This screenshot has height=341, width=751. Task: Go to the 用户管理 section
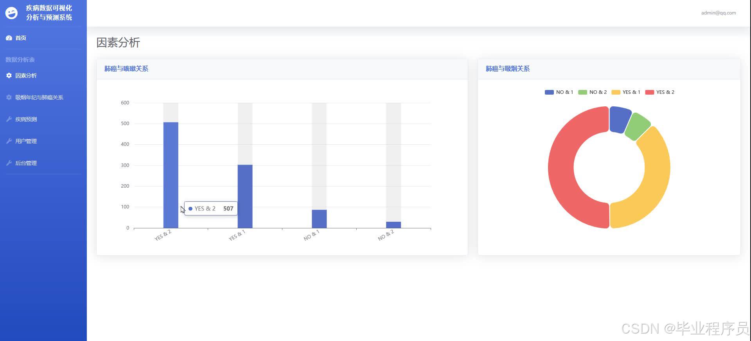(x=26, y=141)
